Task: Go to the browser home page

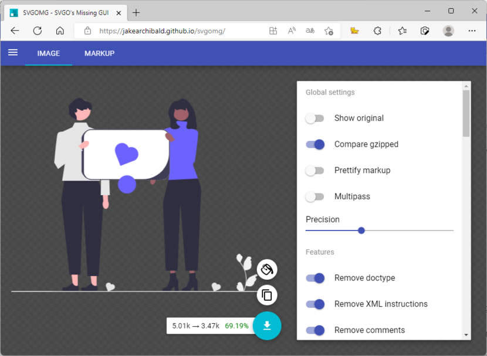Action: 60,31
